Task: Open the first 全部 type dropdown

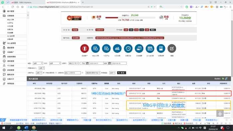Action: [38, 63]
